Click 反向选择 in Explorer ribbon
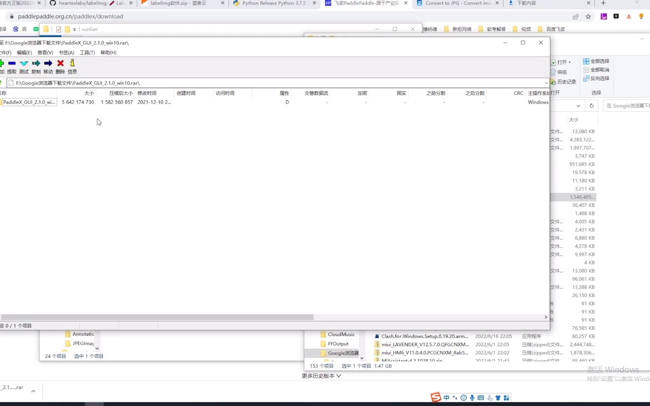 [596, 78]
